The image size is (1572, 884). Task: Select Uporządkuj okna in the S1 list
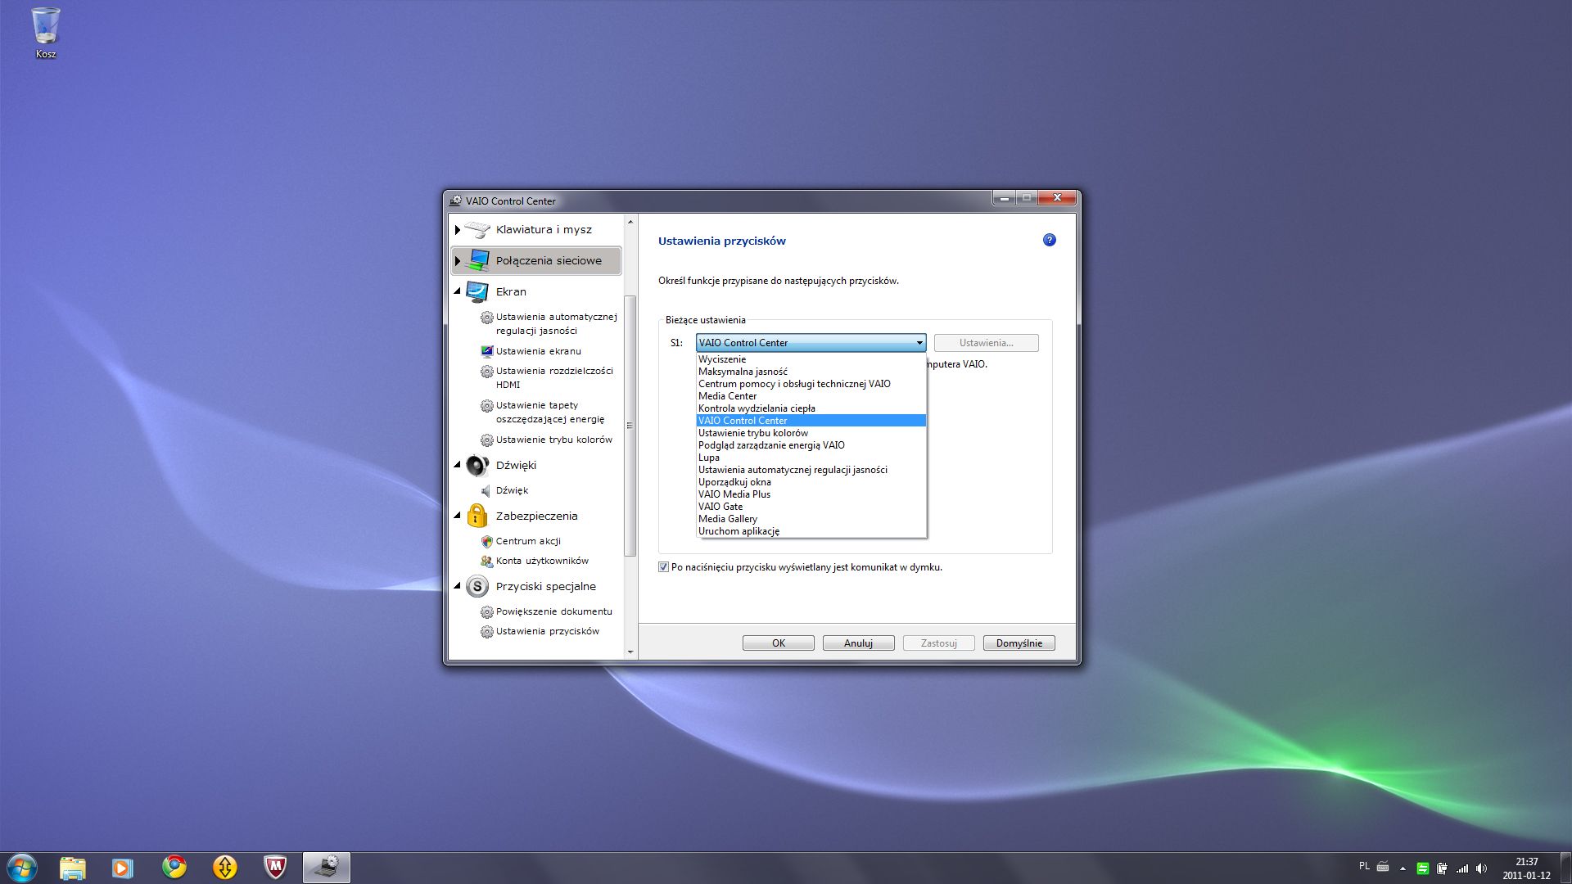click(811, 482)
